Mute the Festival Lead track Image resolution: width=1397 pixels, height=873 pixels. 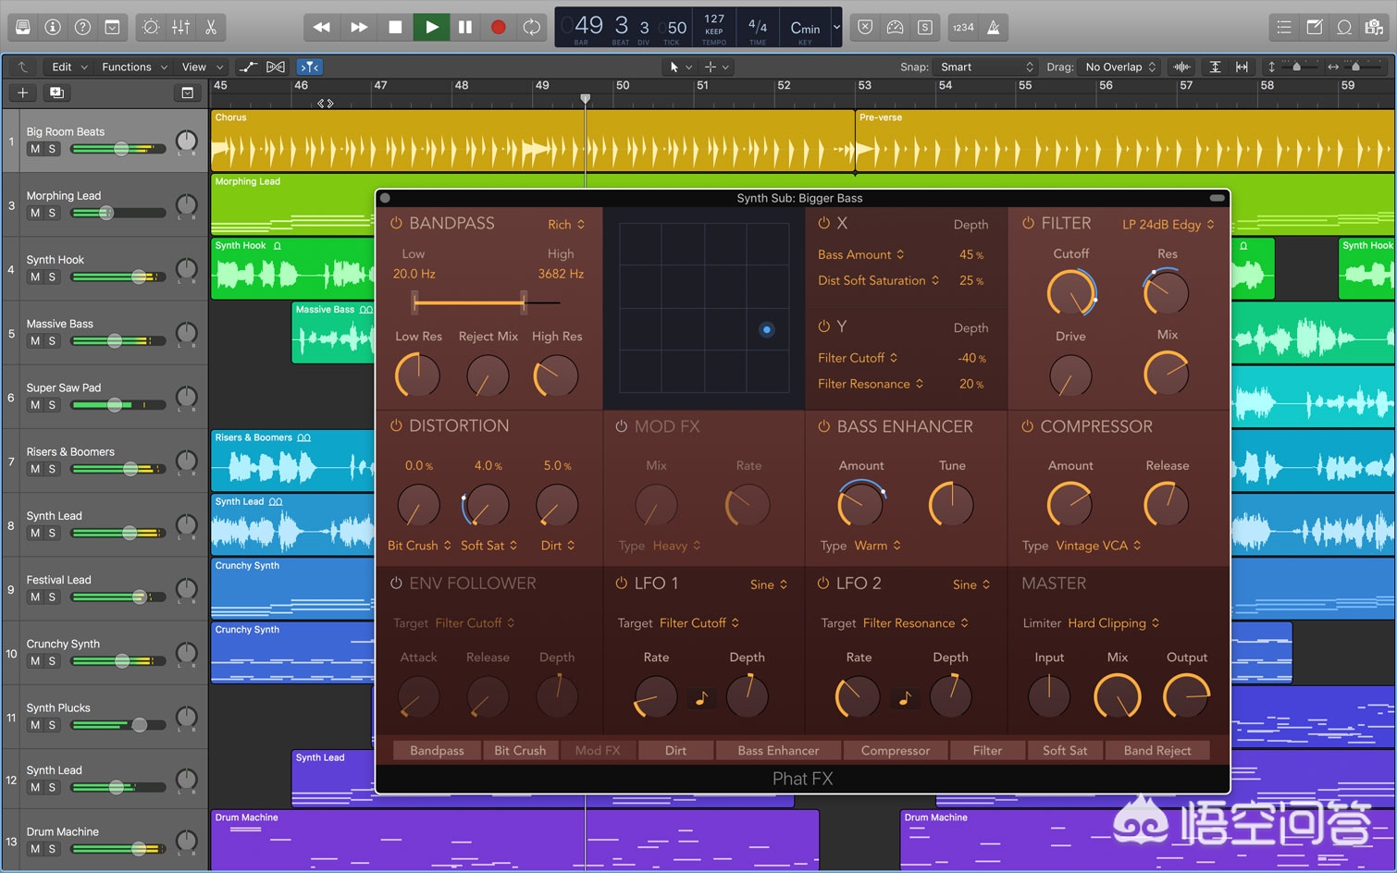[x=35, y=597]
